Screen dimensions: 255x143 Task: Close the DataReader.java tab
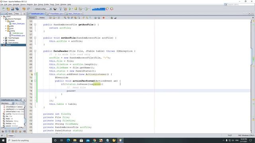45,14
